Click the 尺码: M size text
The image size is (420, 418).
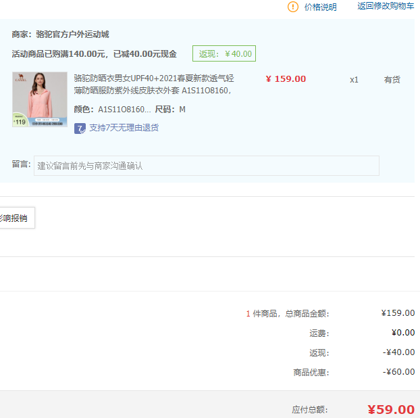click(170, 110)
